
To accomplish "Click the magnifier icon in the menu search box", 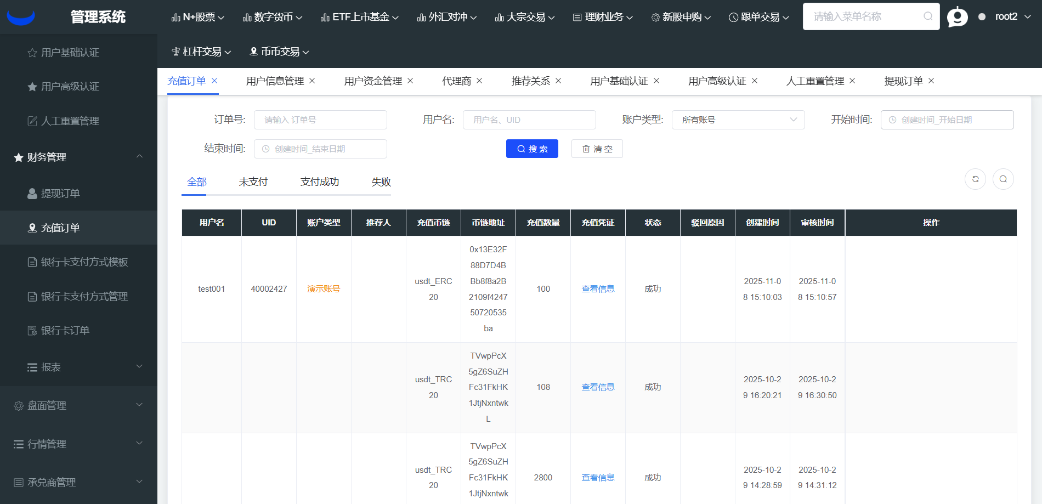I will [x=928, y=16].
